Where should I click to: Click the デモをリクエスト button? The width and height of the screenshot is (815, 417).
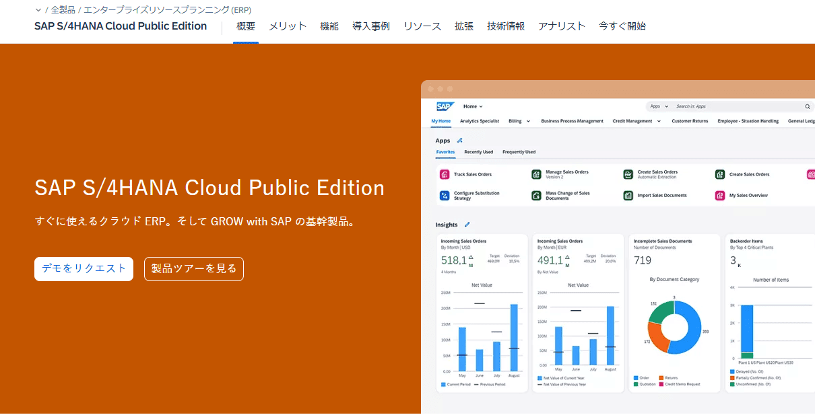click(84, 268)
